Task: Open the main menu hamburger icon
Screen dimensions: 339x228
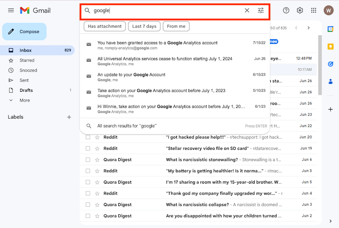Action: click(11, 10)
